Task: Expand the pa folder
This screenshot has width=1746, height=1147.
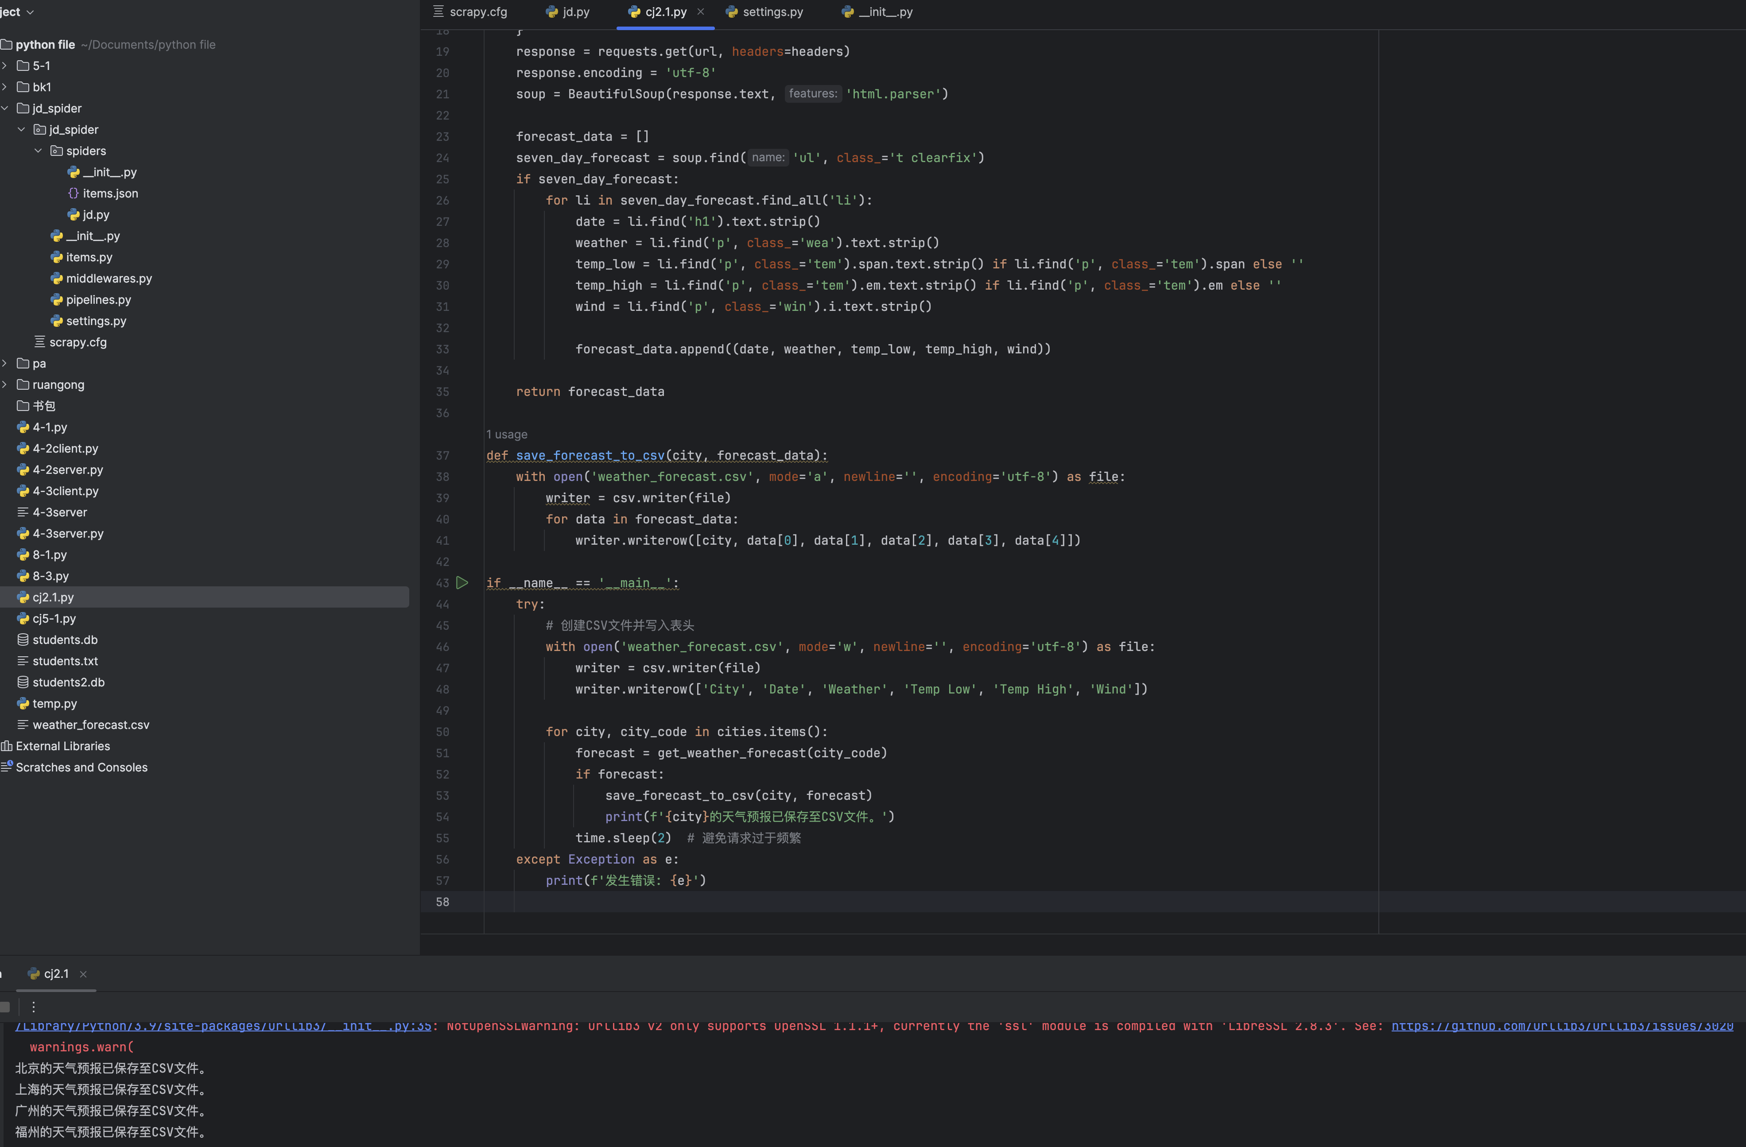Action: coord(4,363)
